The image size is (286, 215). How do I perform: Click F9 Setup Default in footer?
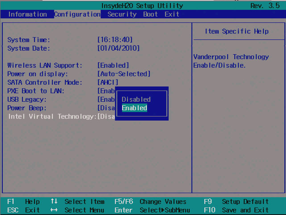pyautogui.click(x=235, y=201)
